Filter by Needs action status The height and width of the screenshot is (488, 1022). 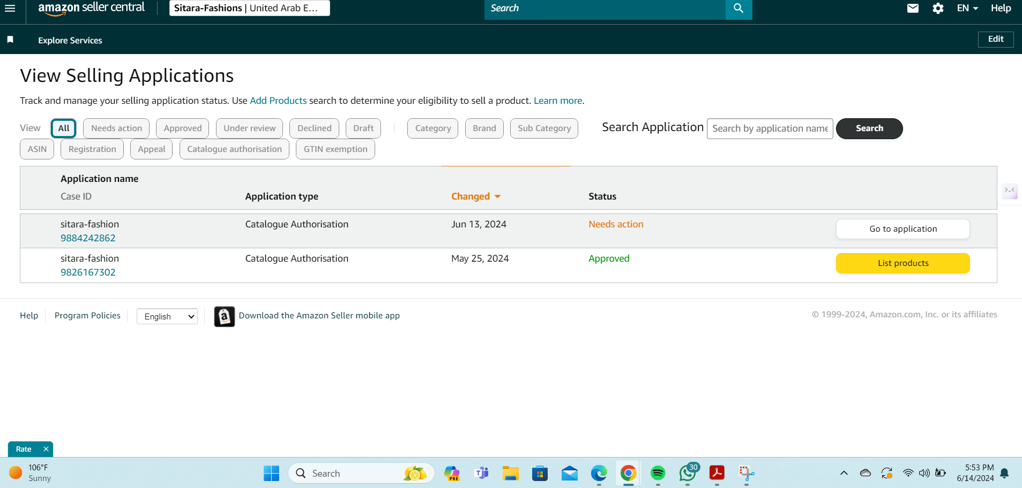pos(116,128)
